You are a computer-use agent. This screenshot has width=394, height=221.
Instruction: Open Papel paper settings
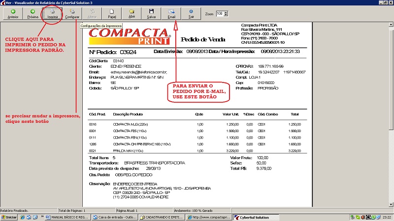tap(112, 14)
